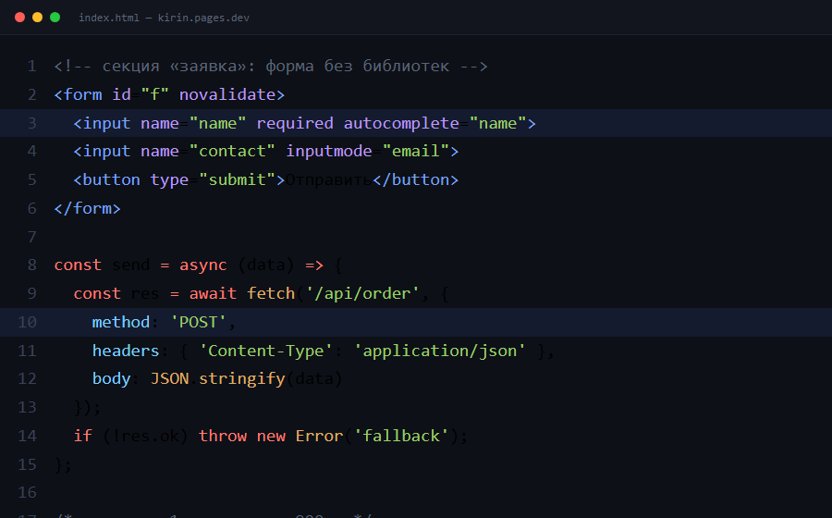
Task: Click the "submit" string value
Action: coord(238,180)
